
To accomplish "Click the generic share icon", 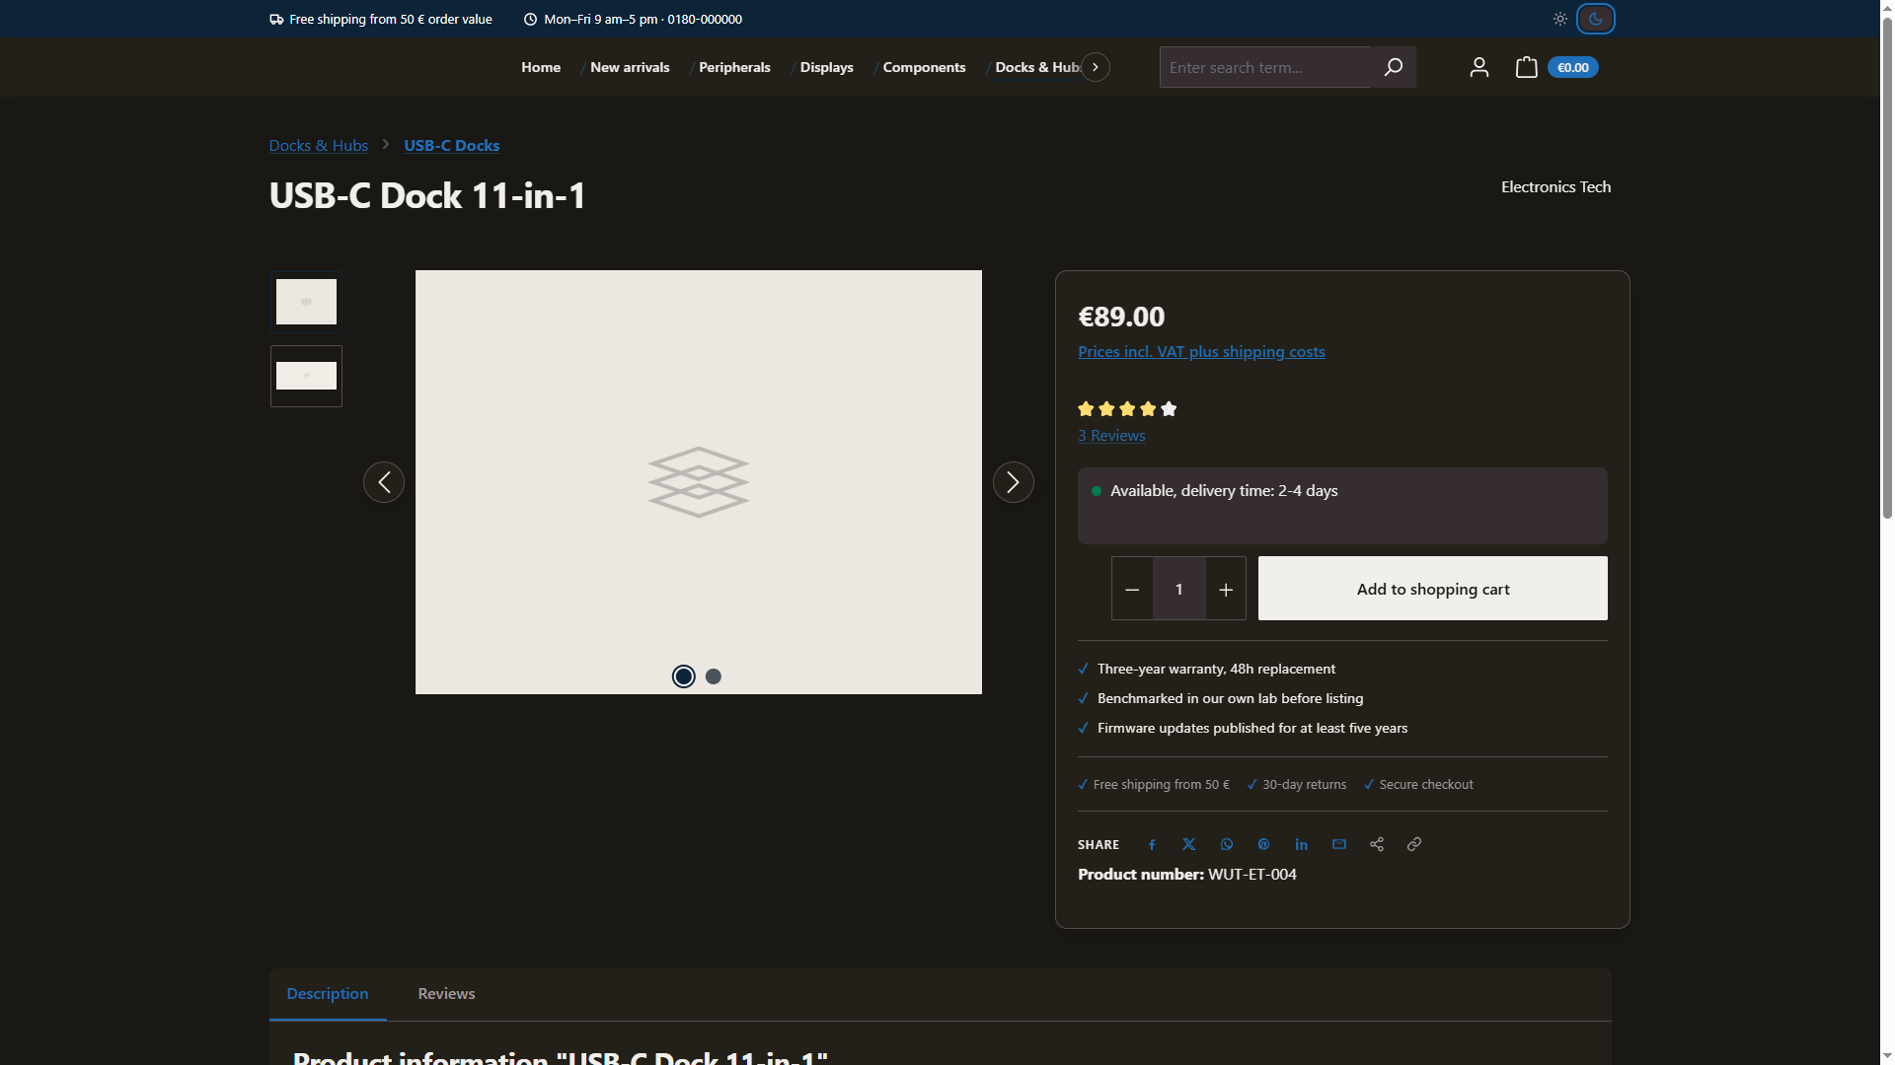I will [x=1377, y=845].
